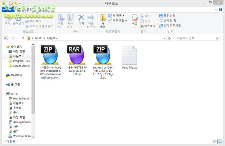Select 다운로드 under favorites
Image resolution: width=225 pixels, height=146 pixels.
16,56
